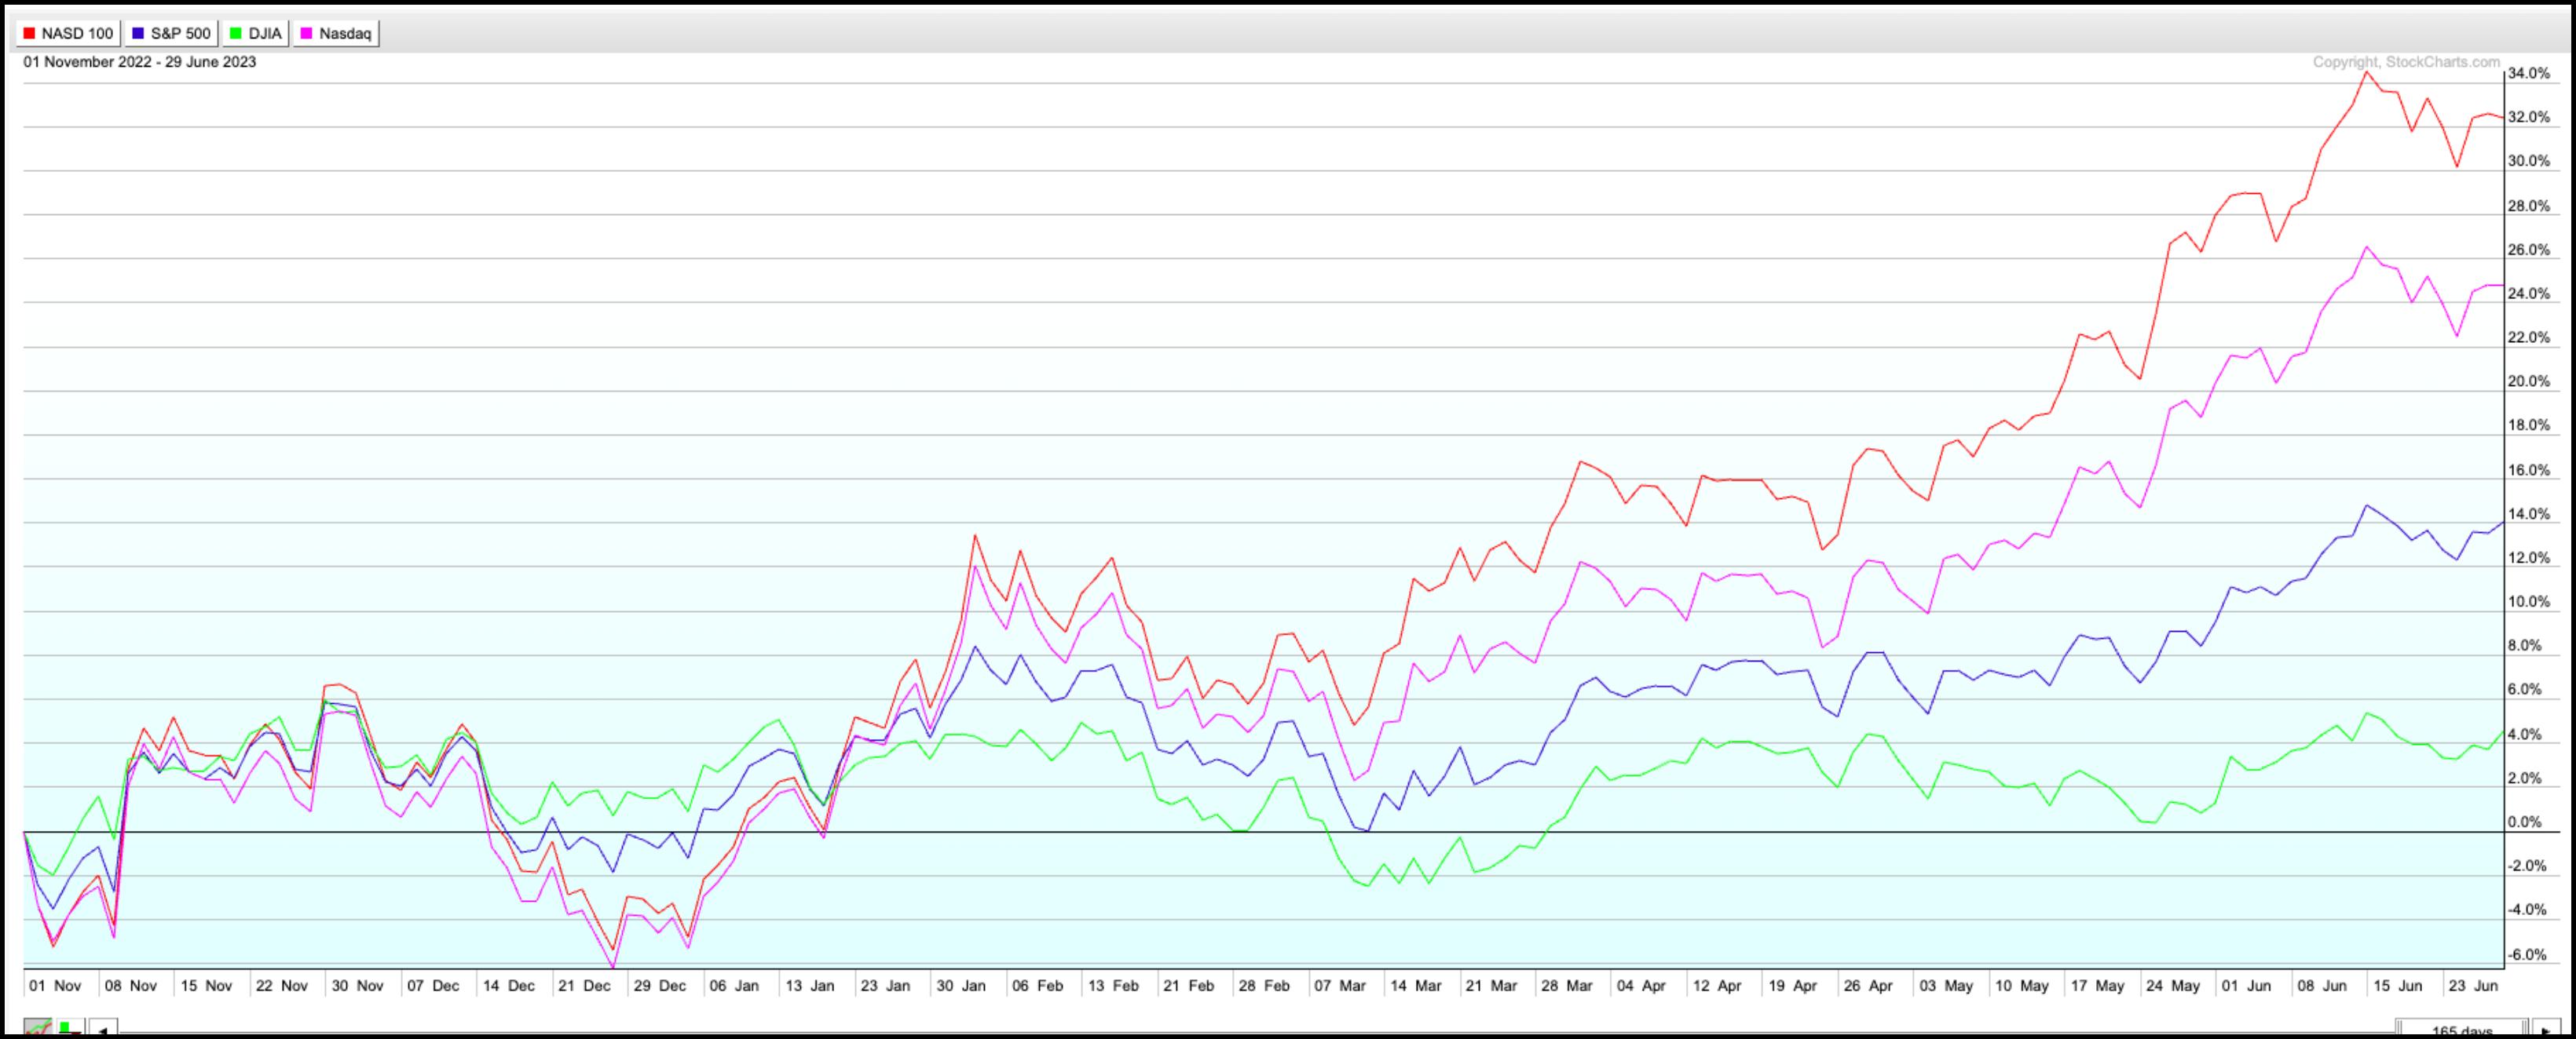Click the 165 days range slider
Viewport: 2576px width, 1039px height.
click(2461, 1030)
